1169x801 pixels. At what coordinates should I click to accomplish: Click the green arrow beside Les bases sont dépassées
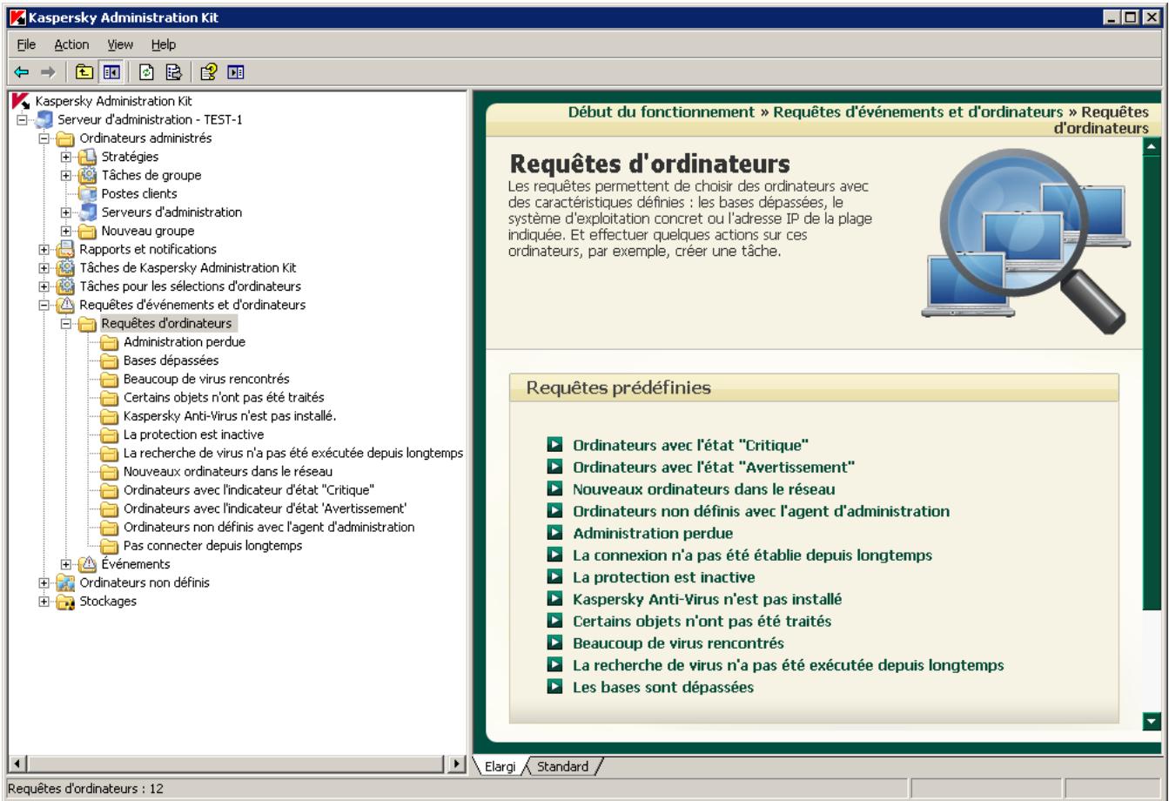pos(554,687)
